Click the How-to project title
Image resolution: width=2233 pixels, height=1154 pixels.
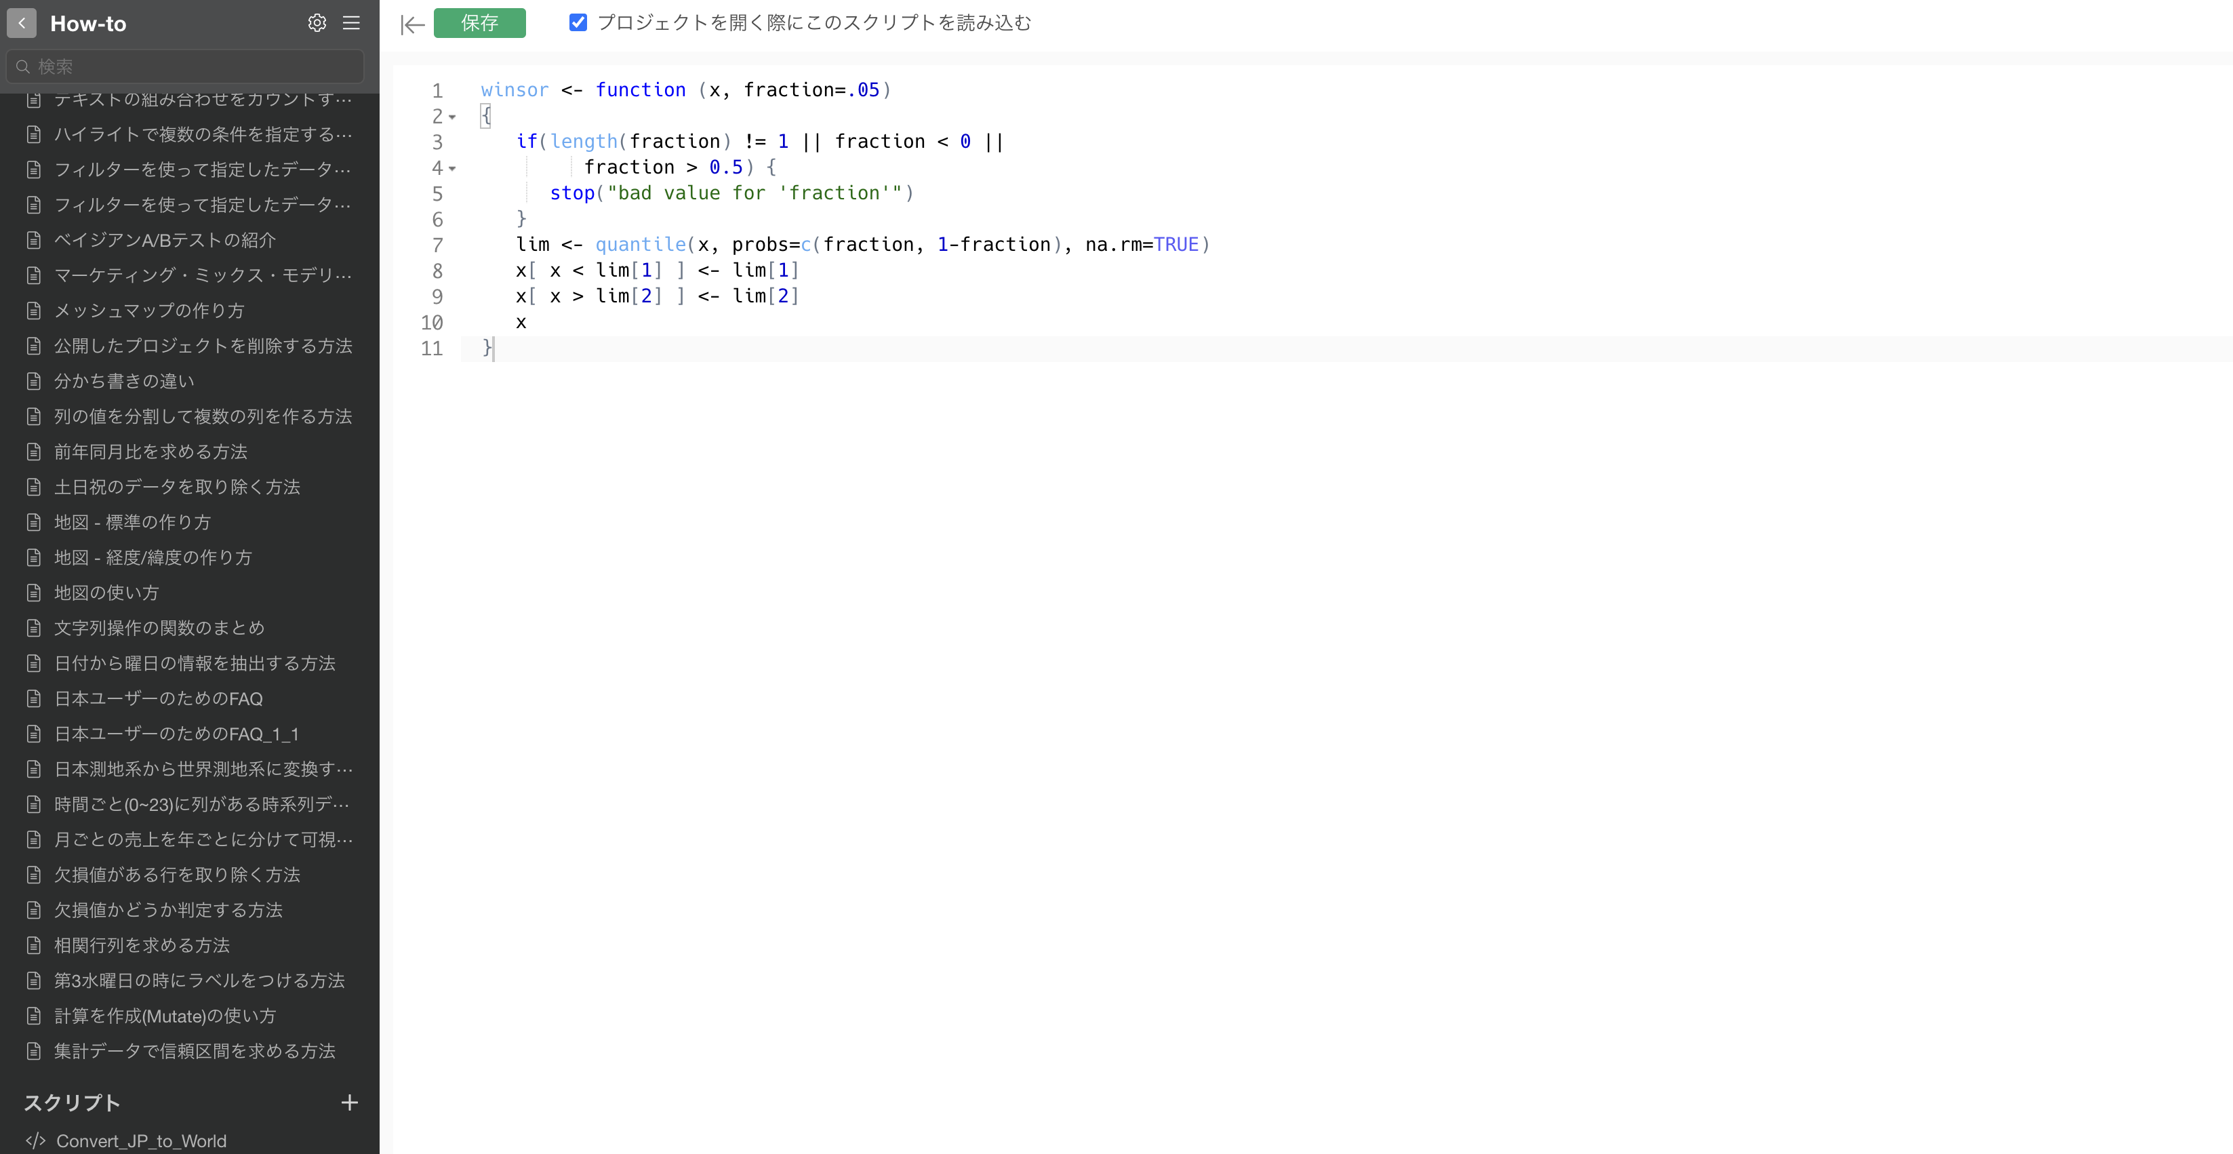pos(88,24)
